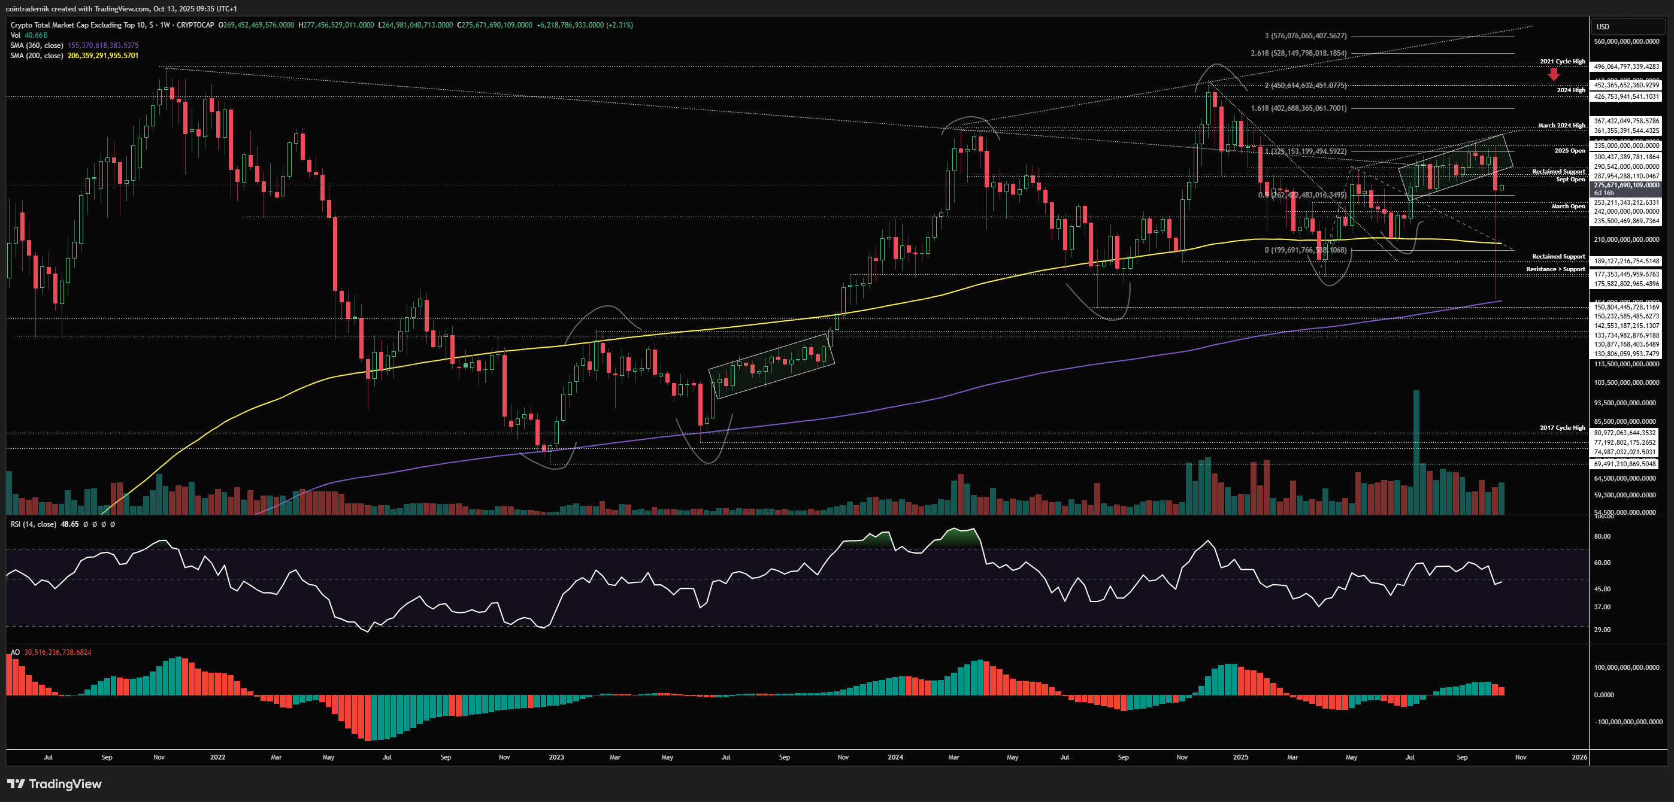Image resolution: width=1674 pixels, height=802 pixels.
Task: Select the Resistance > Support text annotation
Action: [1555, 269]
